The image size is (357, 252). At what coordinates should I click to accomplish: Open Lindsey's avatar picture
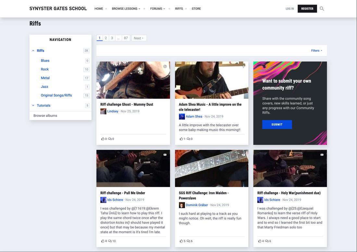[x=103, y=111]
